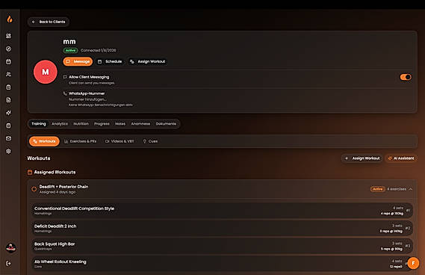
Task: Switch to the Notes tab
Action: [x=120, y=124]
